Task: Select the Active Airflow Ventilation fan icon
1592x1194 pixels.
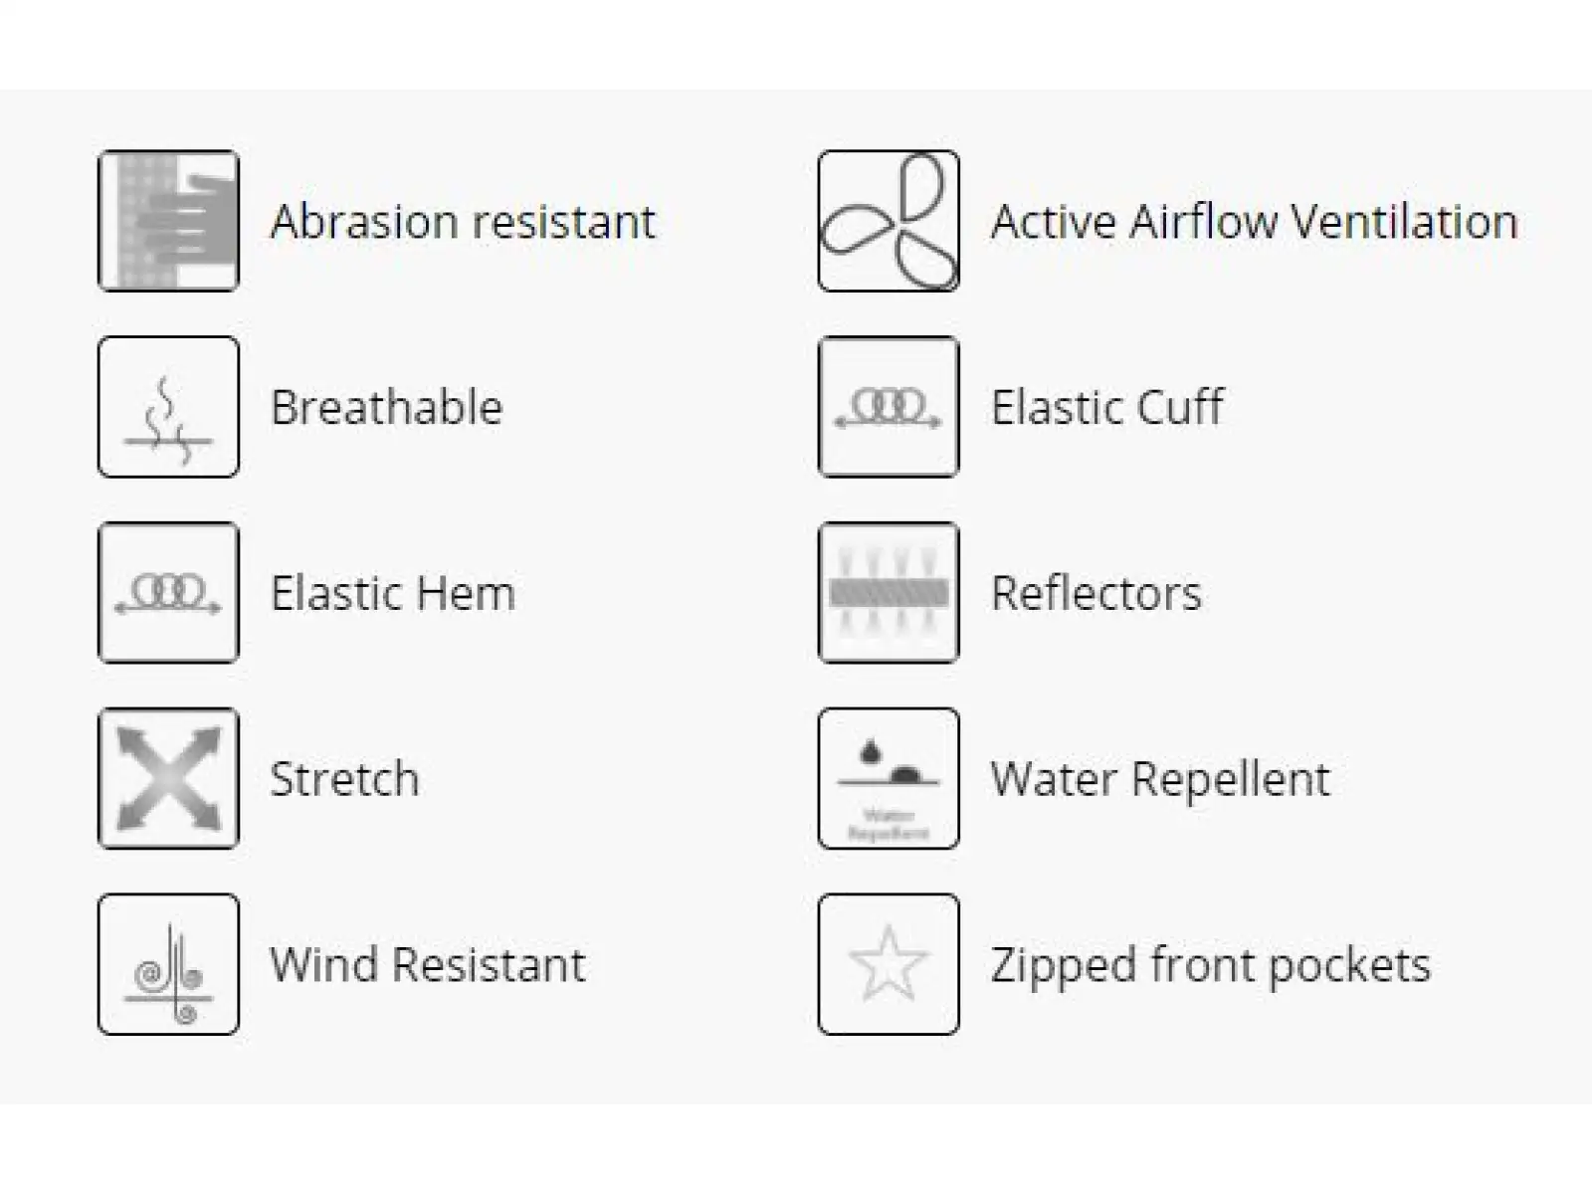Action: (x=889, y=221)
